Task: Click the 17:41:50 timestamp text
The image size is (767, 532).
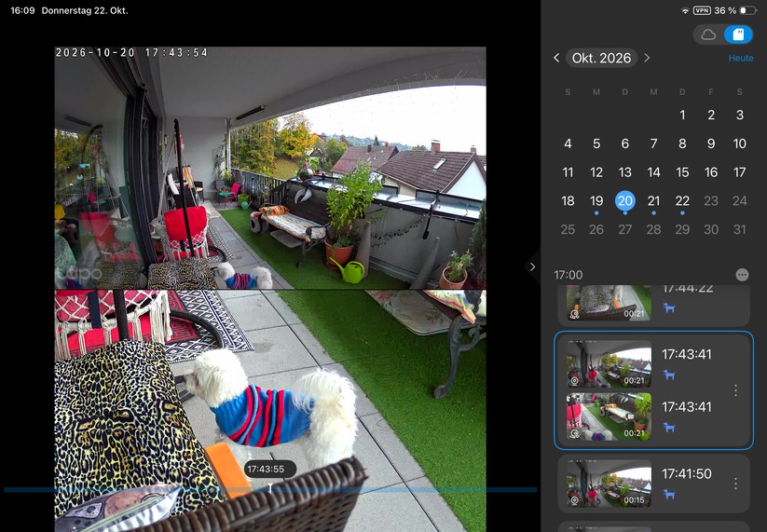Action: (686, 473)
